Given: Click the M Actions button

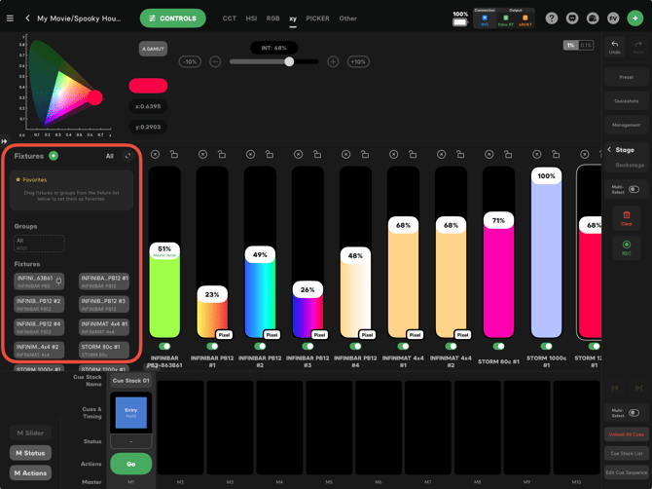Looking at the screenshot, I should pyautogui.click(x=30, y=472).
